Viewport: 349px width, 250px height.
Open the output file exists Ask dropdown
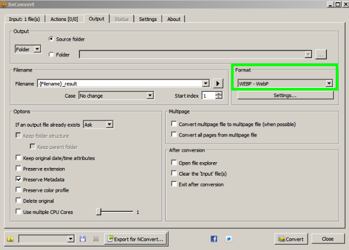(98, 124)
